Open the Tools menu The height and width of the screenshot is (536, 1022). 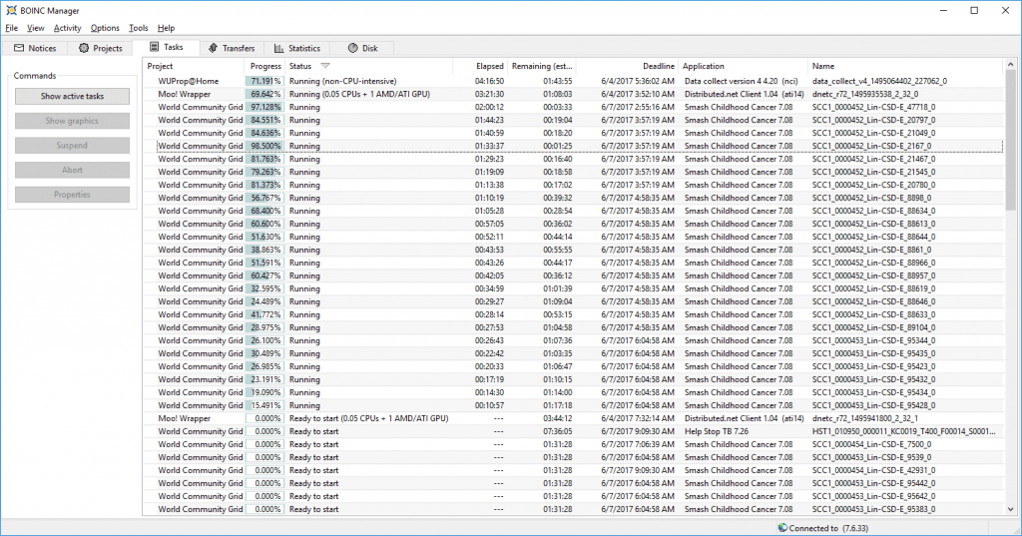click(138, 28)
